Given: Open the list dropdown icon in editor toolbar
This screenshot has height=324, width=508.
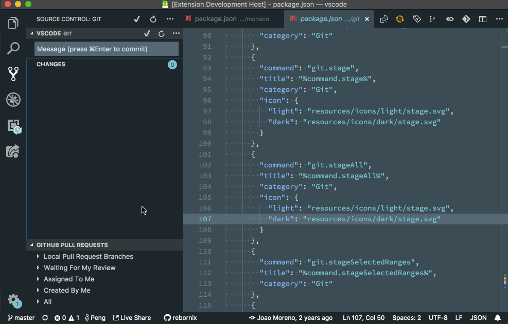Looking at the screenshot, I should [432, 19].
